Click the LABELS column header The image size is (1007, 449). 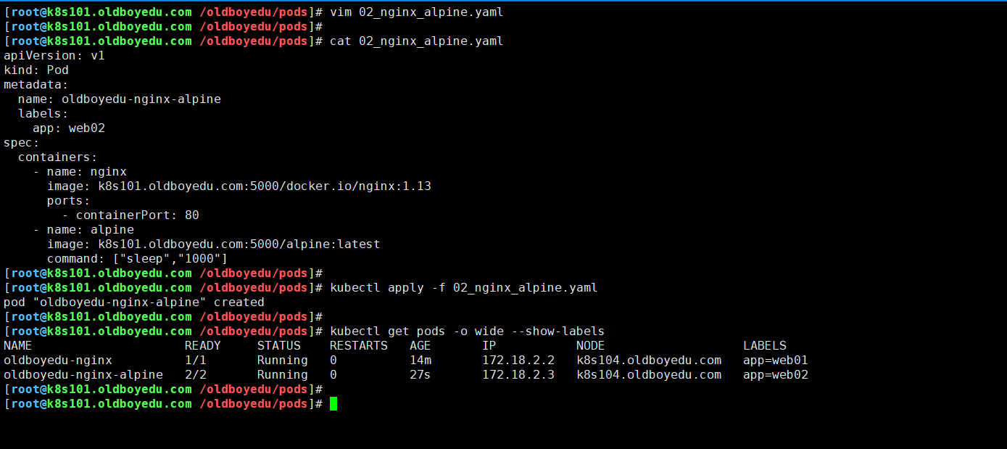pos(765,345)
